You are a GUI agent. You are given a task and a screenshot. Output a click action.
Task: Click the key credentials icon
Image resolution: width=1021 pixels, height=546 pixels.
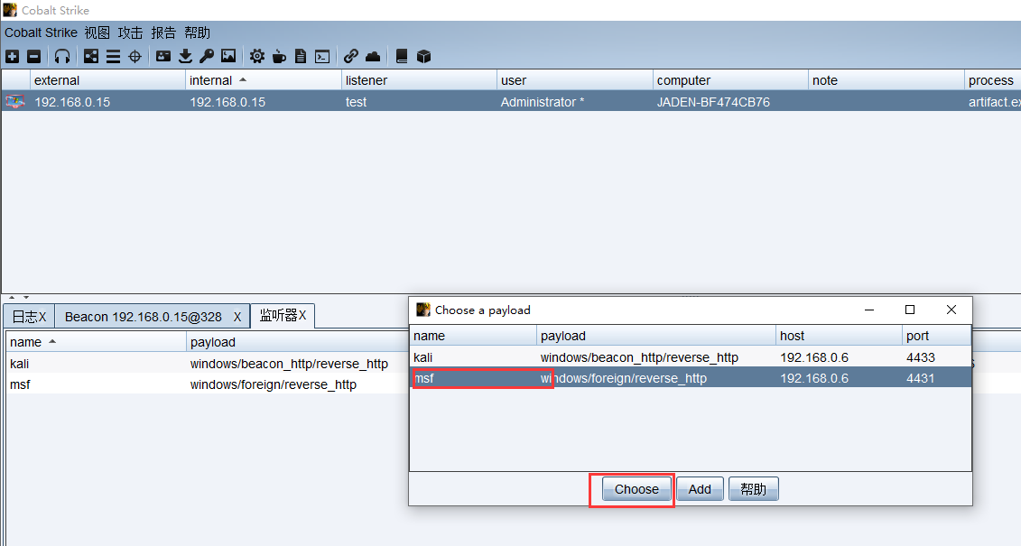click(207, 56)
